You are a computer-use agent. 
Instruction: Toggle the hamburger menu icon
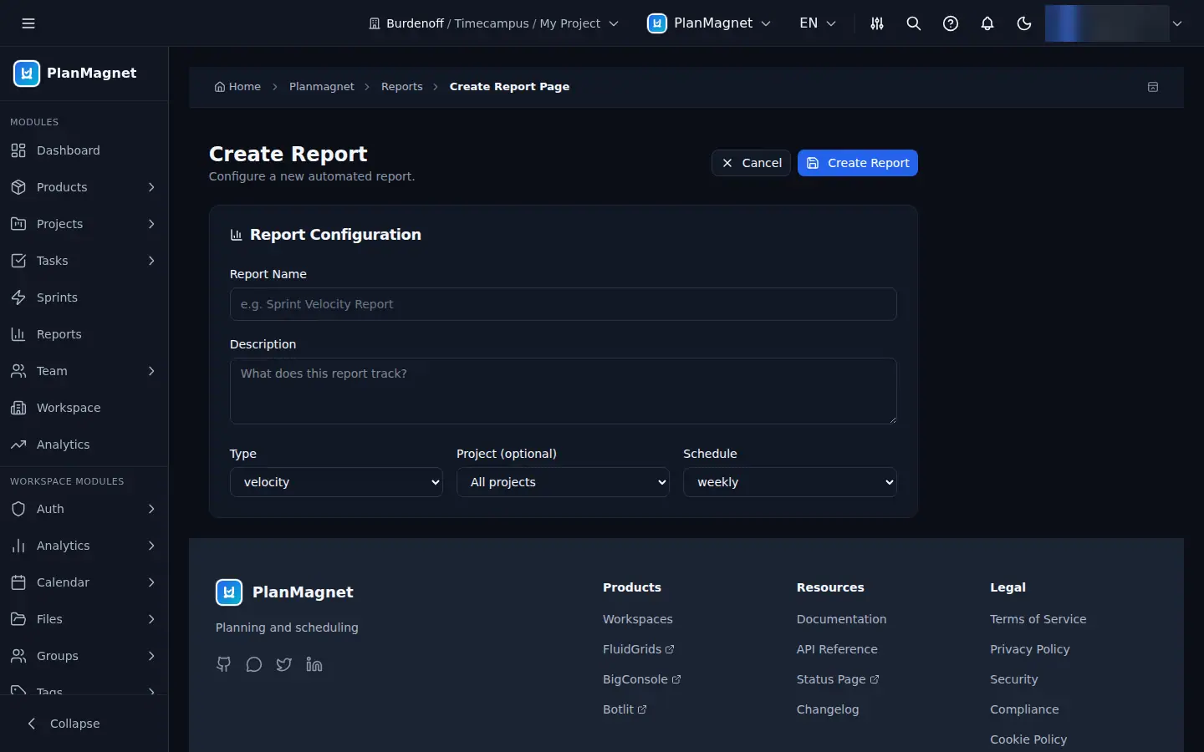click(28, 23)
